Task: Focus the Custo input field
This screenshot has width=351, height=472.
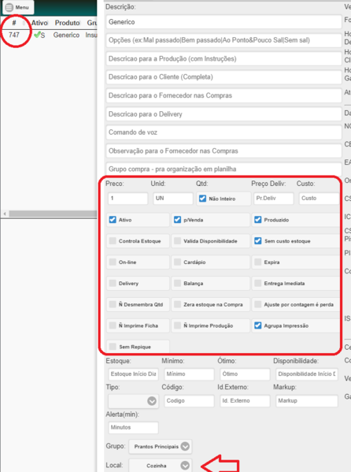Action: (x=319, y=199)
